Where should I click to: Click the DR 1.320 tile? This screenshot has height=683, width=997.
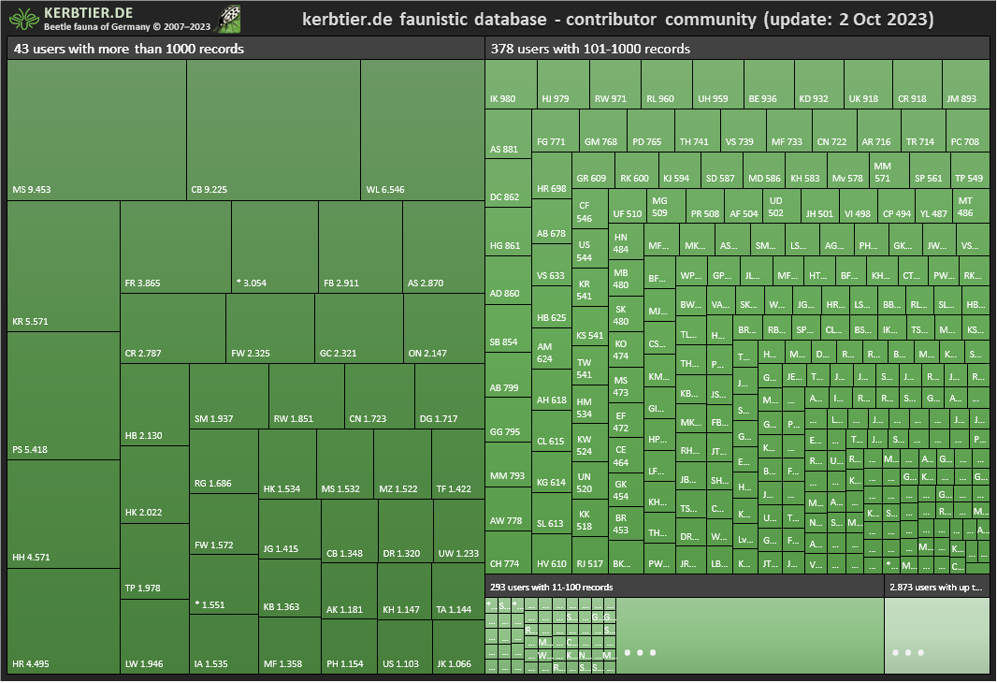[x=406, y=531]
